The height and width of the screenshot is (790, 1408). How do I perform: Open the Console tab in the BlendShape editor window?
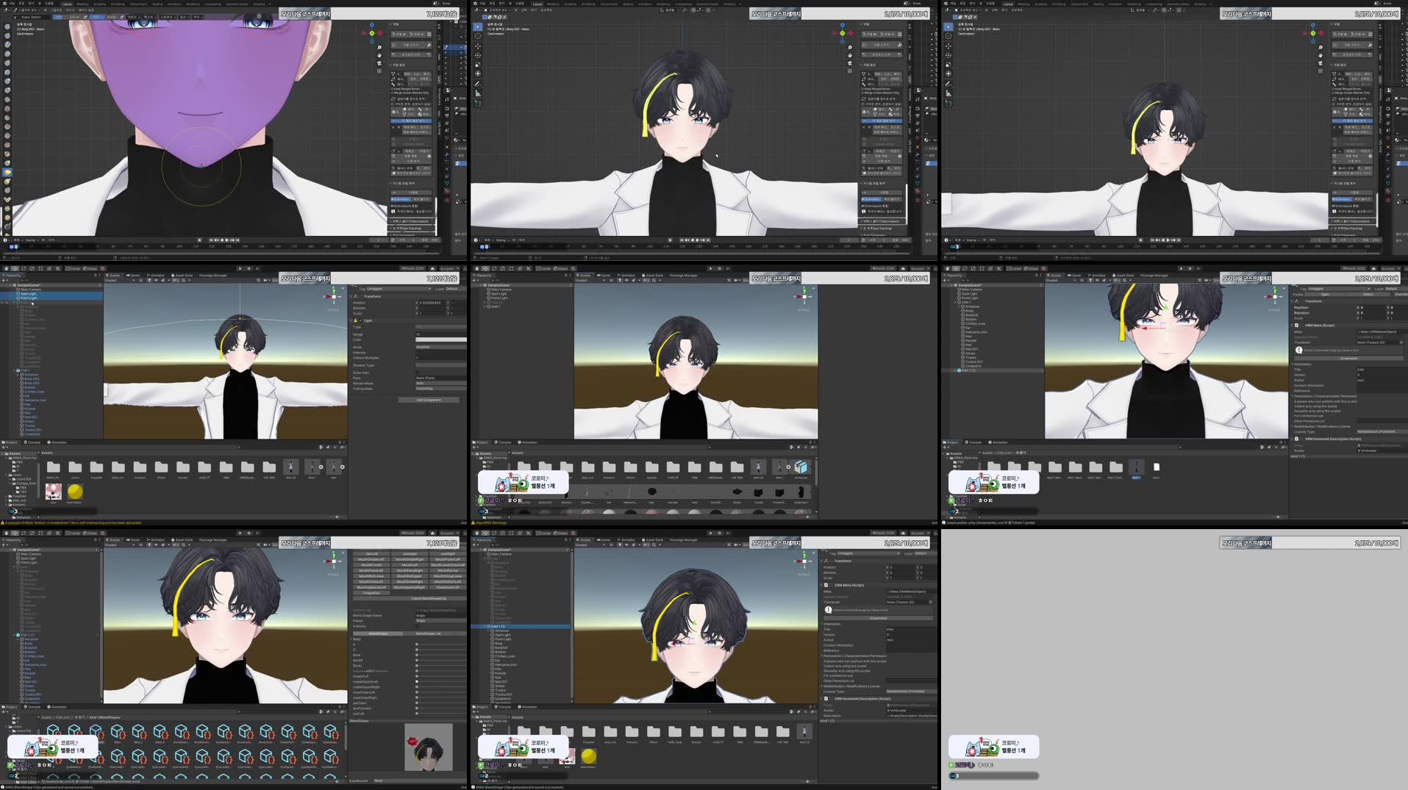[33, 707]
